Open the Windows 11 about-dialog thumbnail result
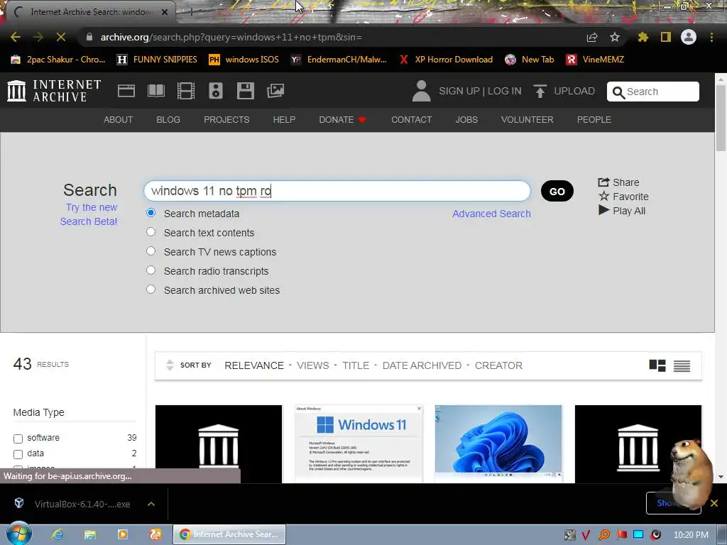This screenshot has height=545, width=727. tap(359, 444)
